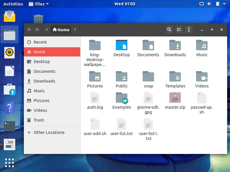This screenshot has width=230, height=172.
Task: Go forward with the right arrow button
Action: coord(37,30)
